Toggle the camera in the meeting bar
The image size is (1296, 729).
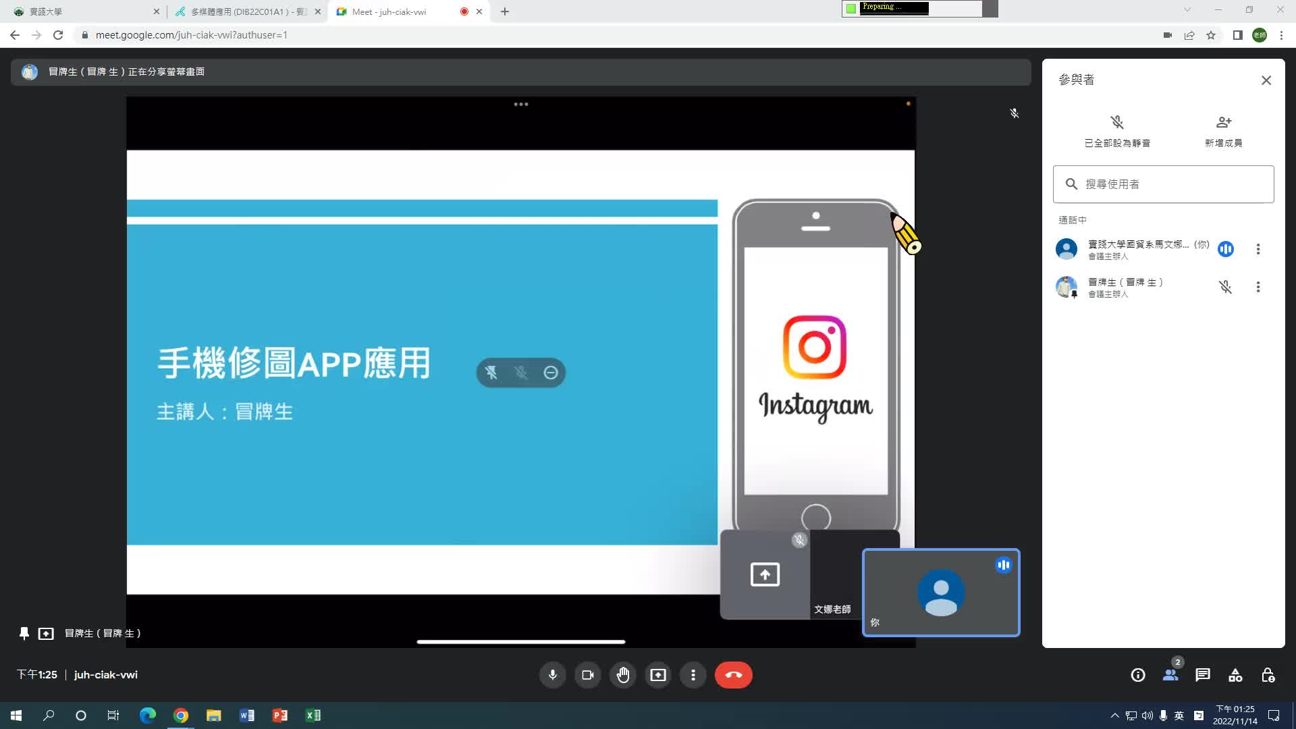pos(587,675)
